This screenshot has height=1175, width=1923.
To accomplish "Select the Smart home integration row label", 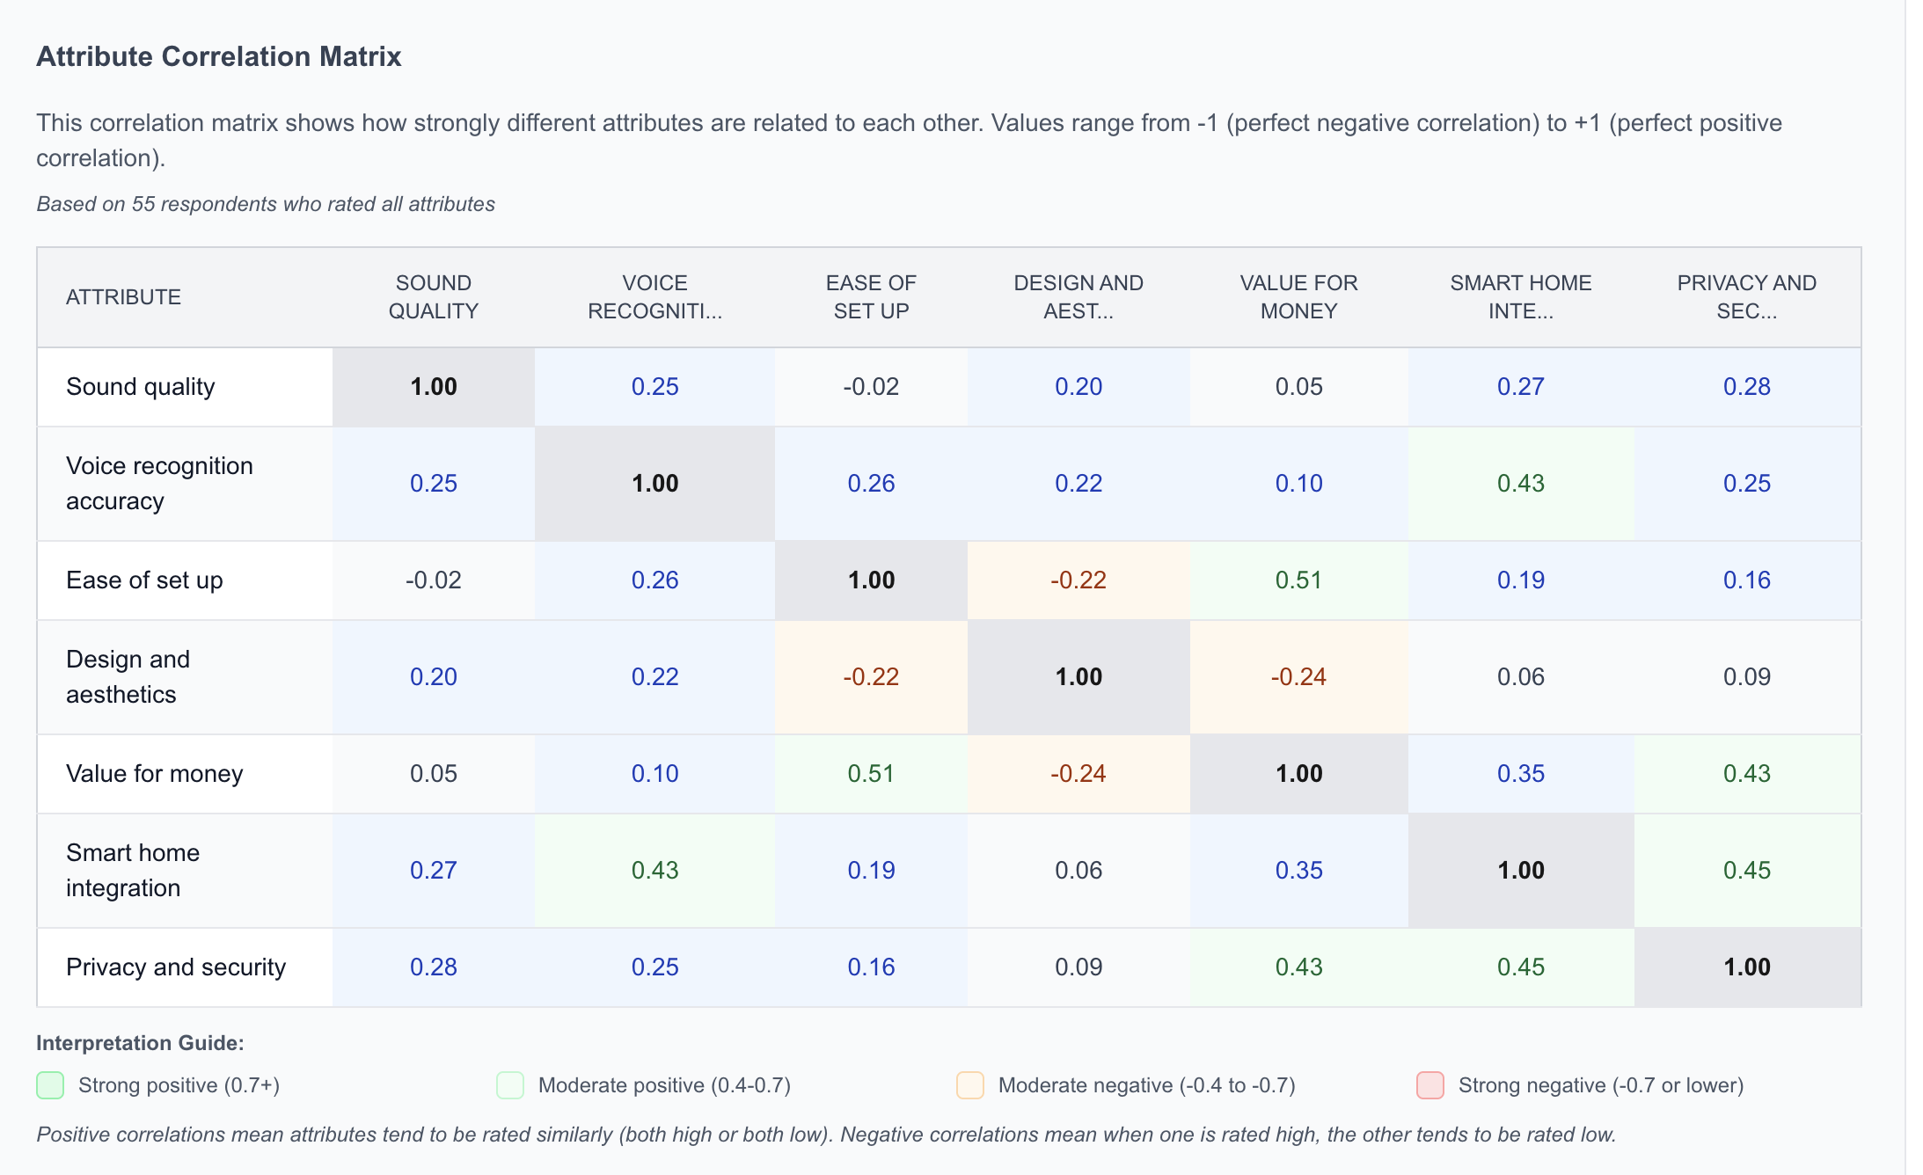I will [x=133, y=871].
